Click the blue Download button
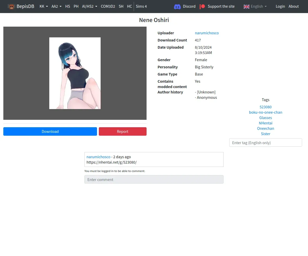 (50, 131)
